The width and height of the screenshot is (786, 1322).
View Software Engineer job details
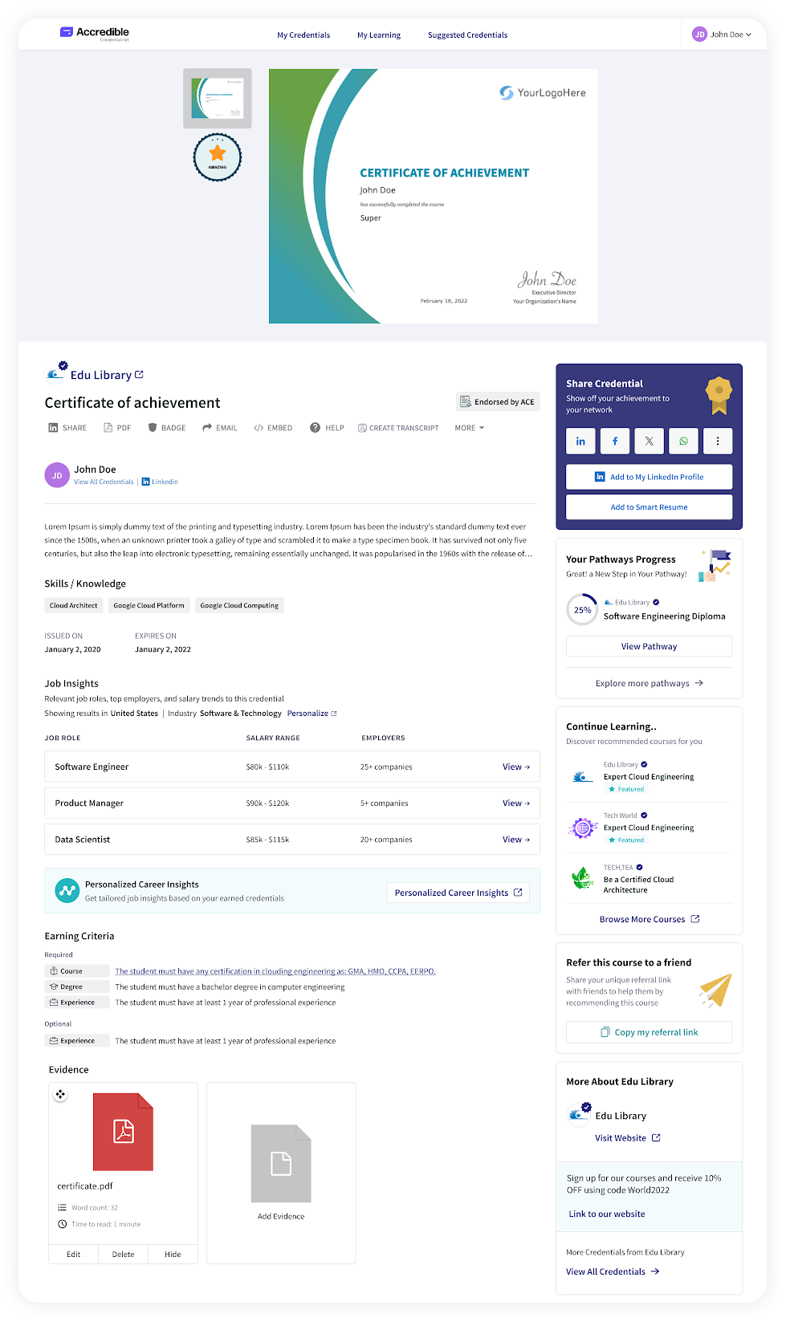tap(516, 767)
